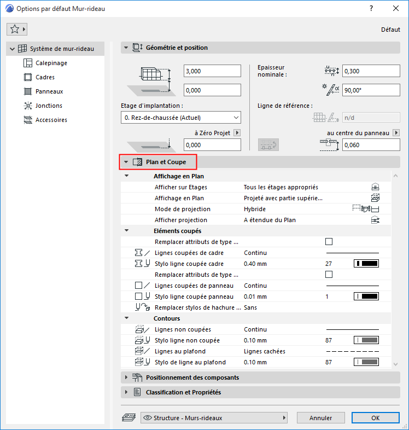
Task: Click the flip reference line button
Action: click(268, 144)
